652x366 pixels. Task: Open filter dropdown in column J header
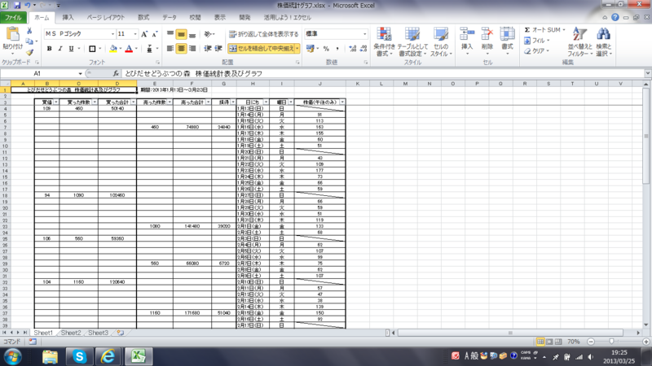(x=342, y=102)
